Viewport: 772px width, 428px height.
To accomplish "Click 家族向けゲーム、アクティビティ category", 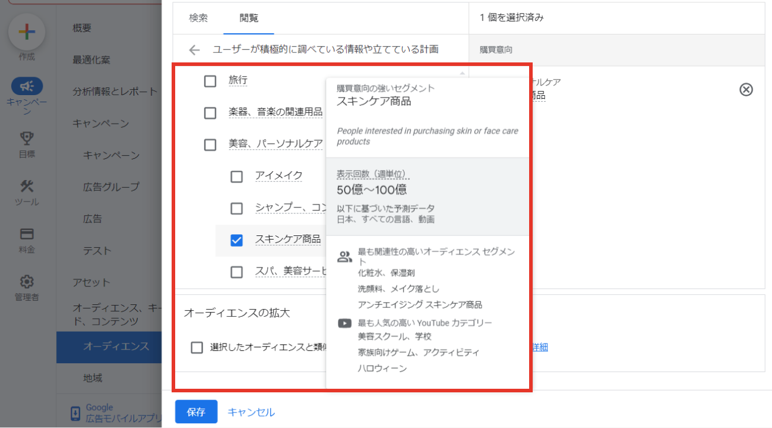I will (419, 353).
